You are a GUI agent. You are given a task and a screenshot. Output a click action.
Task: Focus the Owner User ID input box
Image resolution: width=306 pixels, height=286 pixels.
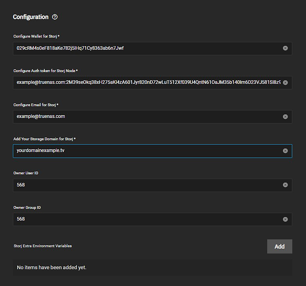[145, 185]
